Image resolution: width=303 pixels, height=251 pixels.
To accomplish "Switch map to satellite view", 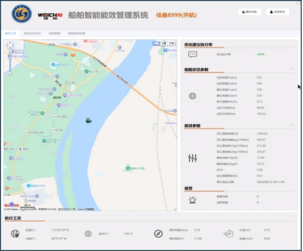I will (164, 44).
